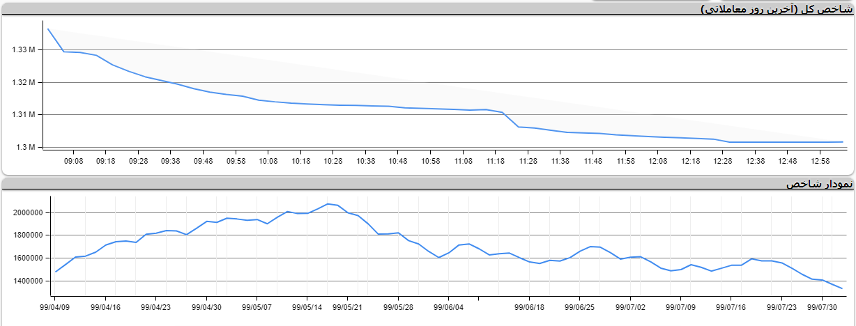Click the 99/06/18 date label

click(x=529, y=306)
